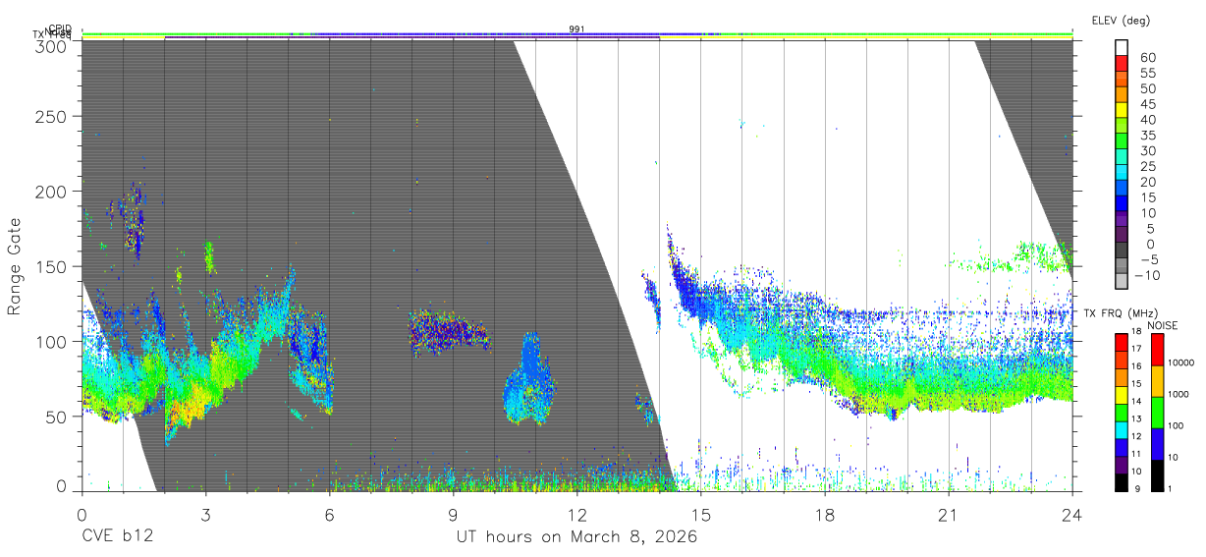This screenshot has height=557, width=1206.
Task: Click the ELEV (deg) legend title
Action: pyautogui.click(x=1121, y=20)
